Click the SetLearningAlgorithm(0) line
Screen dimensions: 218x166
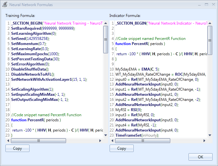click(x=34, y=34)
